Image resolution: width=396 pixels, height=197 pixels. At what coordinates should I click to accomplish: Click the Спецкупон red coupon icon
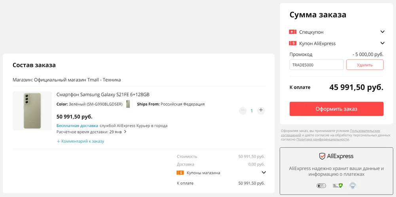pyautogui.click(x=293, y=32)
